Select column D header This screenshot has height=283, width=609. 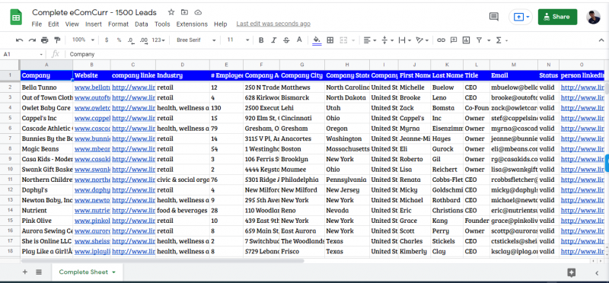(x=183, y=65)
